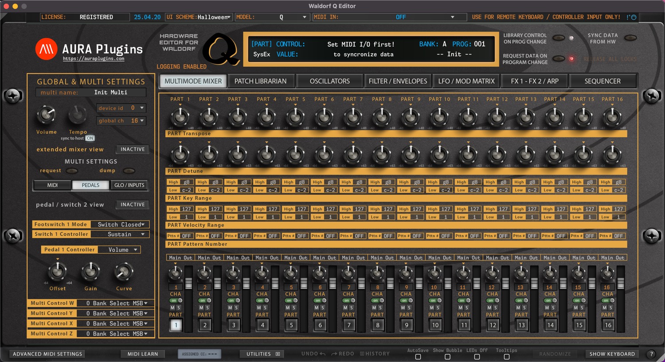The height and width of the screenshot is (362, 665).
Task: Click the MIDI LEARN button
Action: [x=143, y=354]
